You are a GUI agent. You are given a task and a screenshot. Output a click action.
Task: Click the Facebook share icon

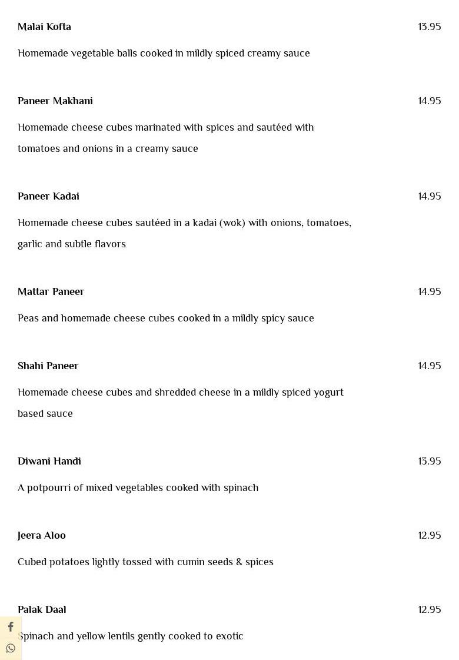(11, 627)
